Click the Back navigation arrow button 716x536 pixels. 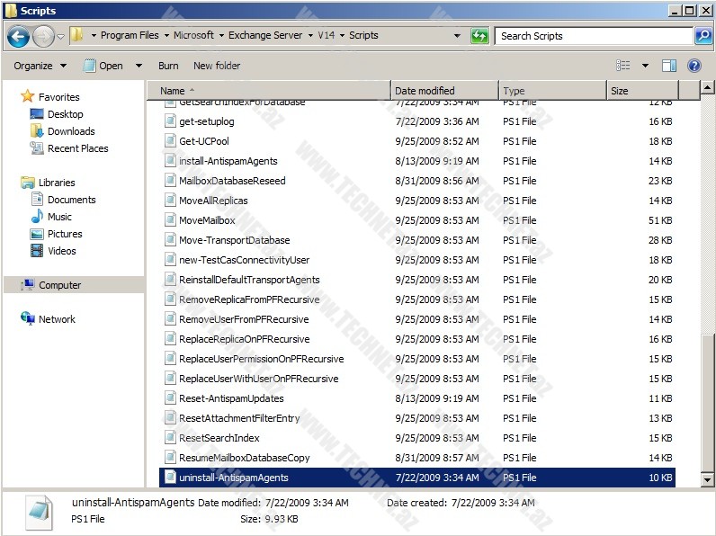point(18,36)
